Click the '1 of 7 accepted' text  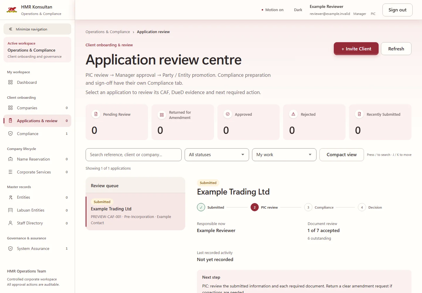coord(324,231)
